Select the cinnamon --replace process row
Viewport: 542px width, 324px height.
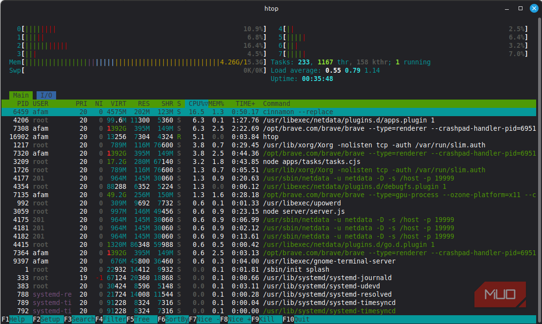pyautogui.click(x=269, y=112)
